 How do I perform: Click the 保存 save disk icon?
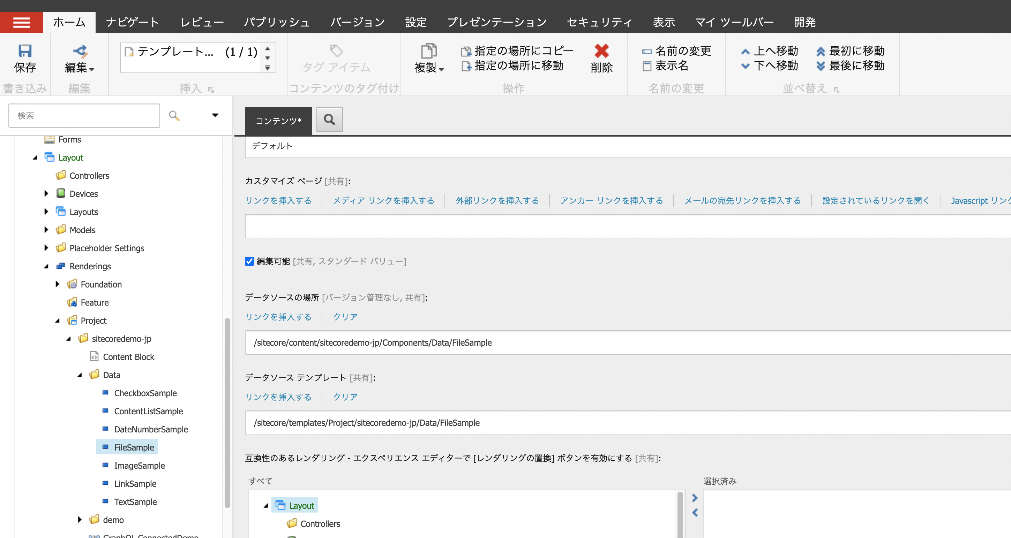click(x=25, y=51)
